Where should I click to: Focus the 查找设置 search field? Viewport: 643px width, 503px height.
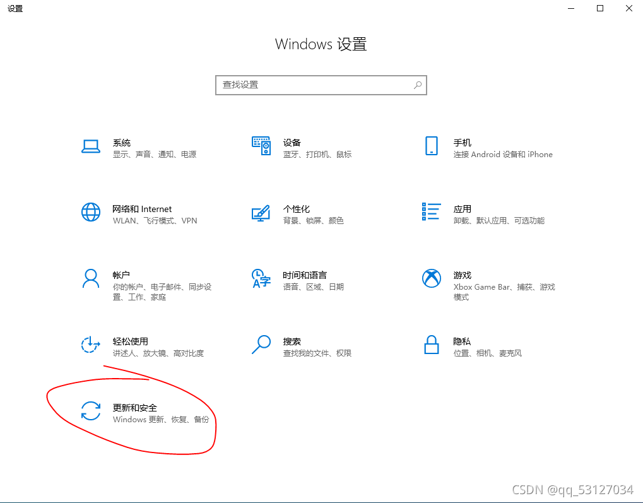point(321,85)
